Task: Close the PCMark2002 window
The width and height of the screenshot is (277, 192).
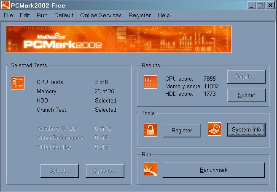Action: click(x=270, y=5)
